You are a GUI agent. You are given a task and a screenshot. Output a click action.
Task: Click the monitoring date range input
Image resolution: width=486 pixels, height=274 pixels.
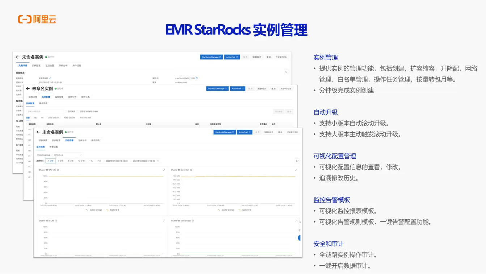[x=132, y=161]
